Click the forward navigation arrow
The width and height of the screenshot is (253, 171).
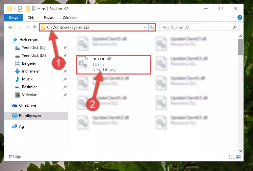point(20,27)
